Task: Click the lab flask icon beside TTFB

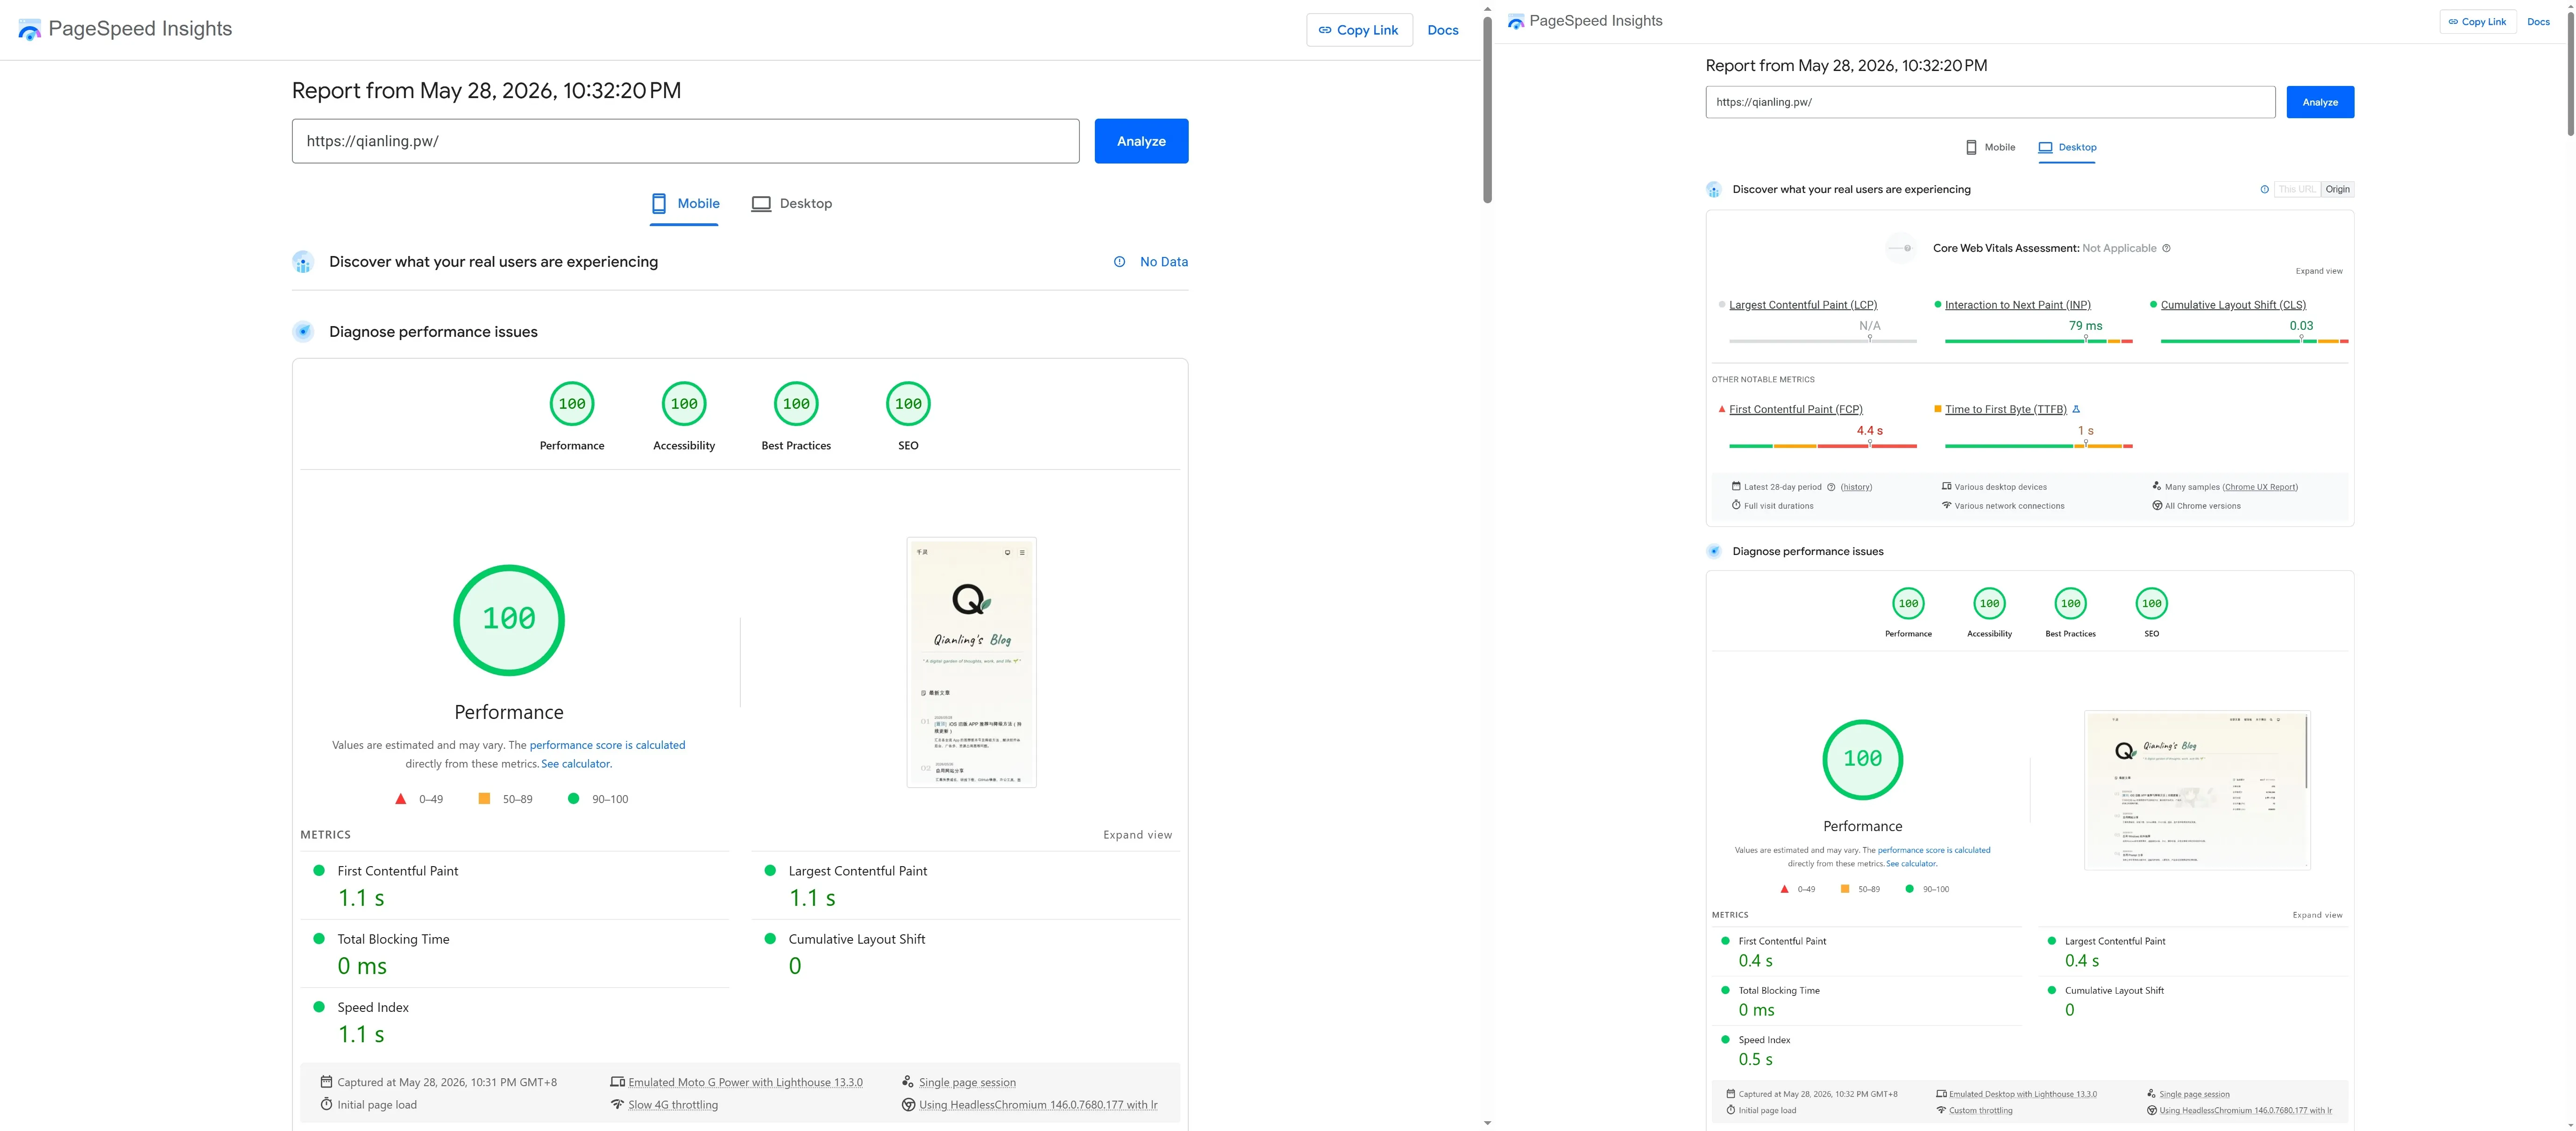Action: [x=2076, y=409]
